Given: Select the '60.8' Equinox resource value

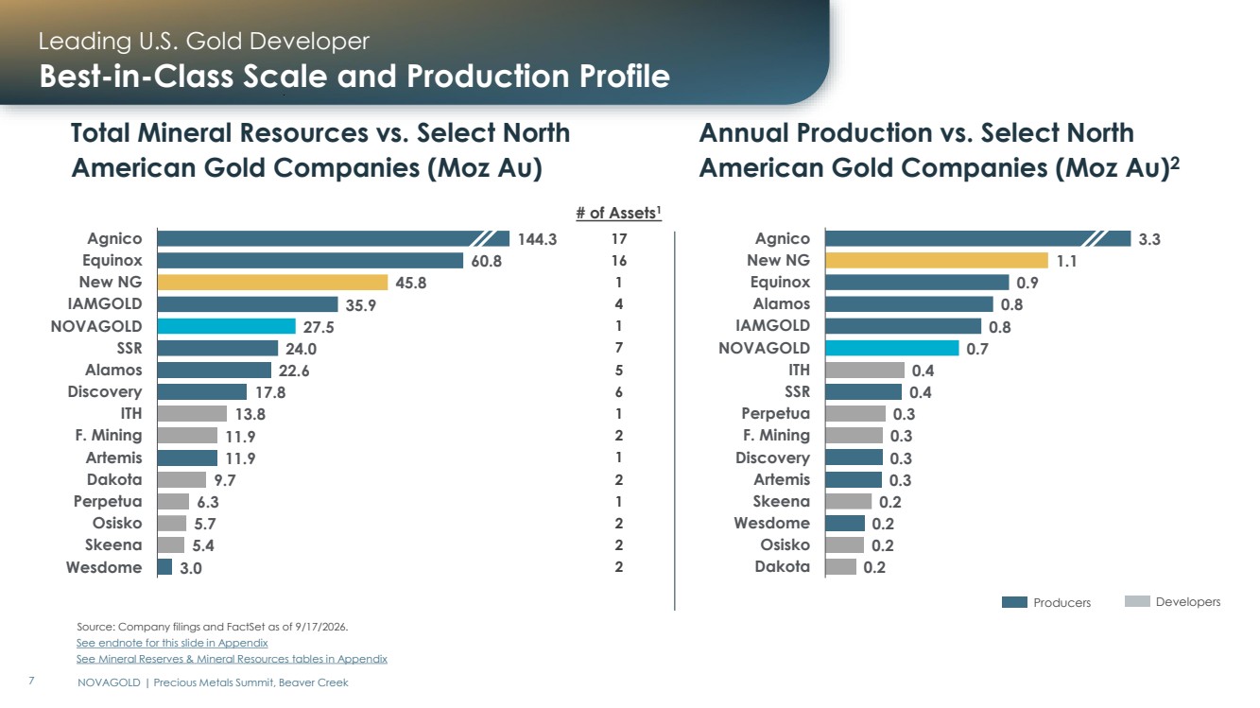Looking at the screenshot, I should (x=487, y=262).
